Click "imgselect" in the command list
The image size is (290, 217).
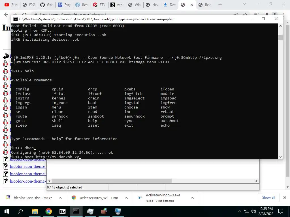pyautogui.click(x=135, y=98)
